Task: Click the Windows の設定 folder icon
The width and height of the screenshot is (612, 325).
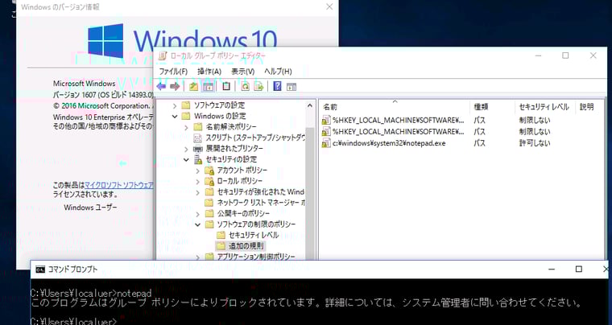Action: tap(186, 116)
